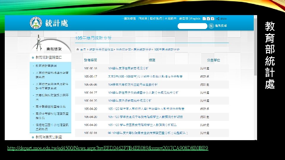Open 104學年新住民子女就讀國中小 analysis
This screenshot has width=285, height=160.
(x=143, y=92)
